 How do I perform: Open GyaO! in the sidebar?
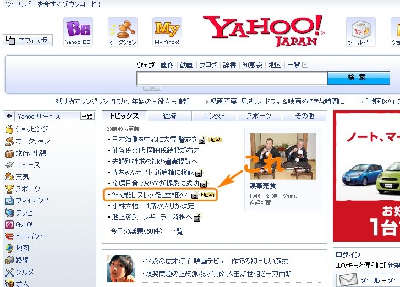19,224
